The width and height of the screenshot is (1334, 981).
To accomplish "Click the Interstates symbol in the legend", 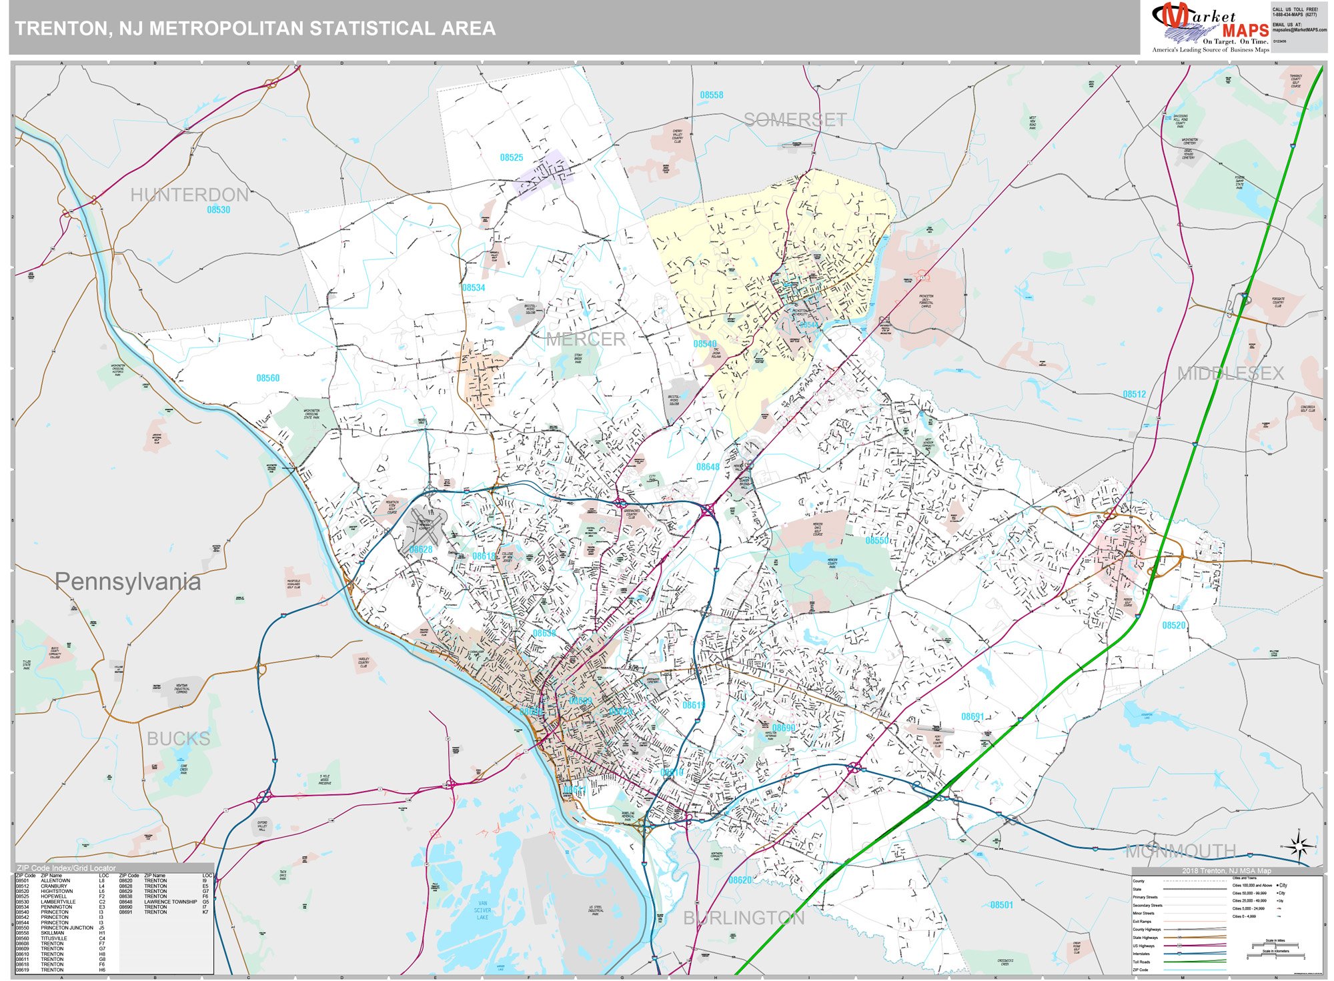I will 1195,954.
